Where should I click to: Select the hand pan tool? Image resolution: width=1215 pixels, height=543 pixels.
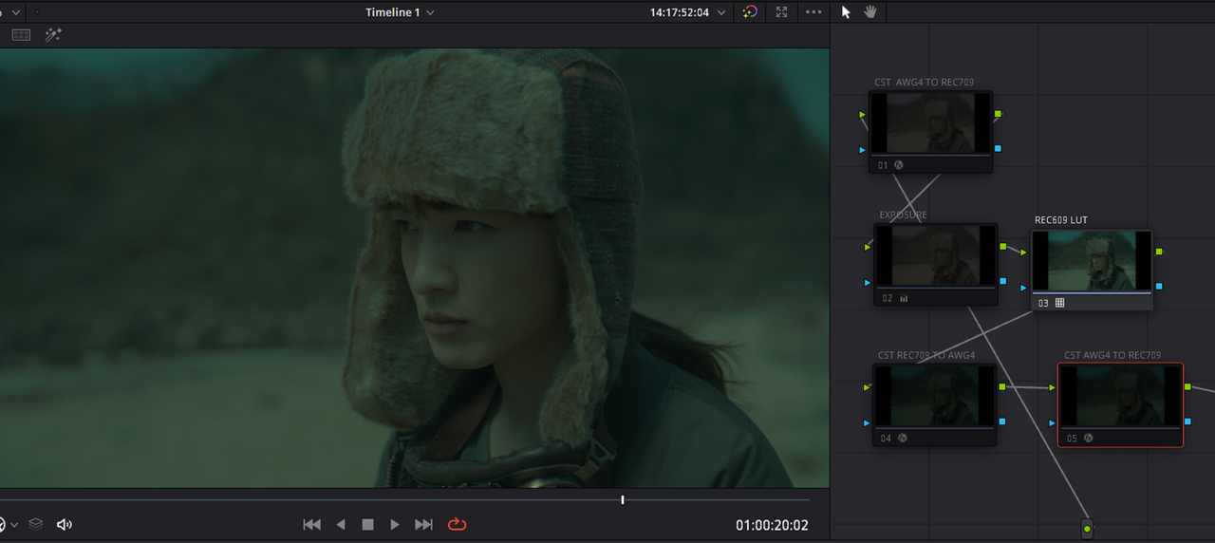(870, 12)
